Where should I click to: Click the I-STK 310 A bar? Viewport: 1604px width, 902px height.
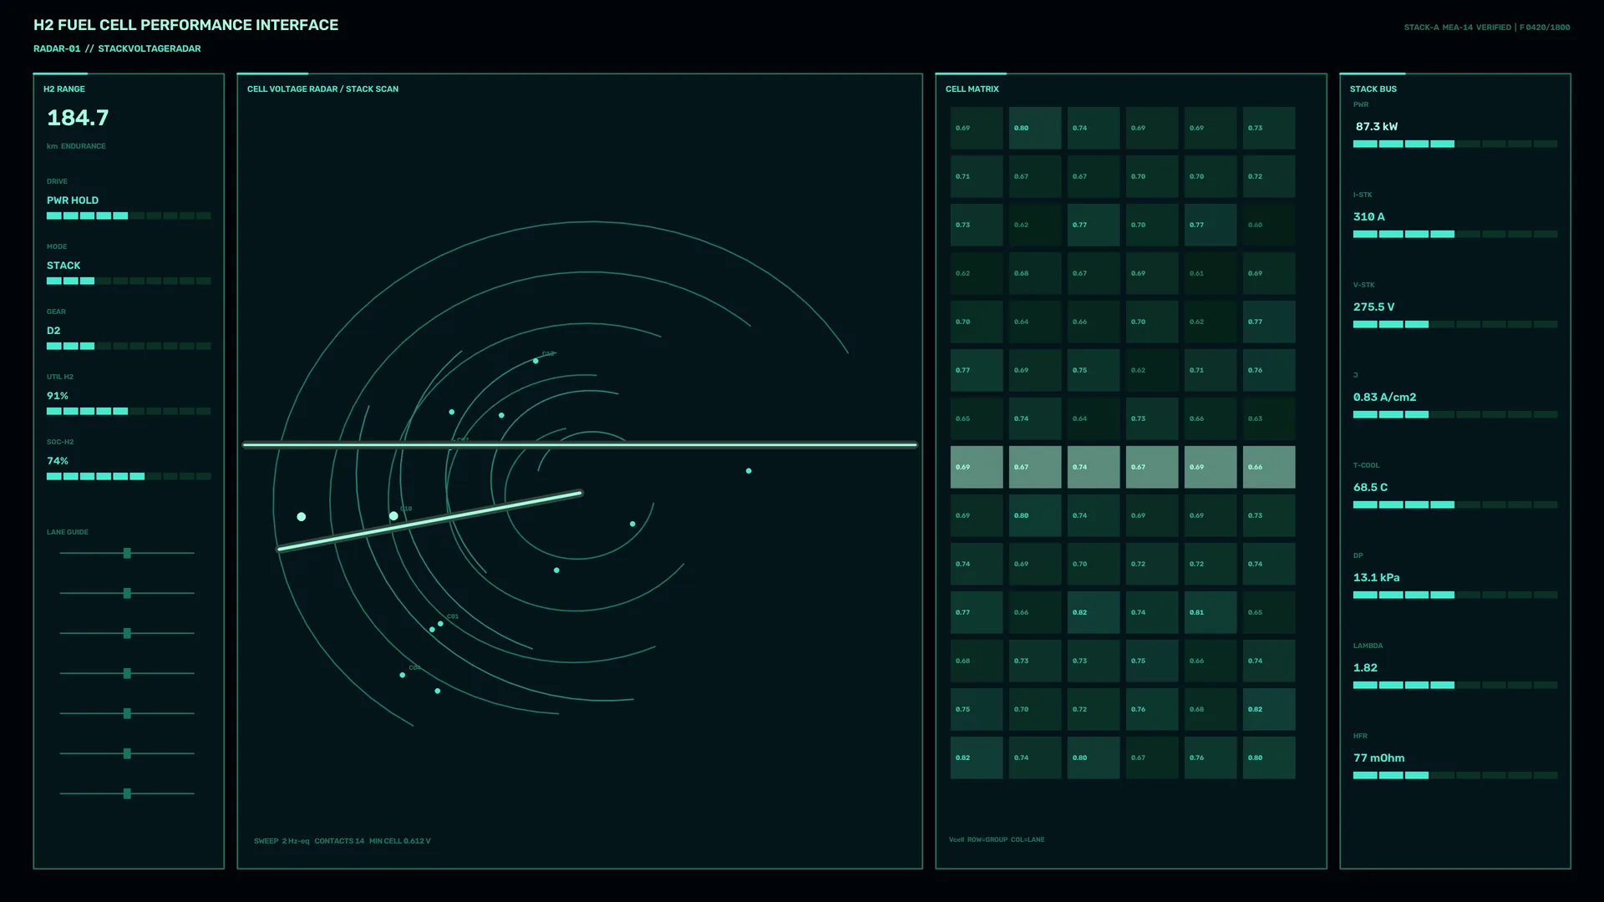(1455, 234)
